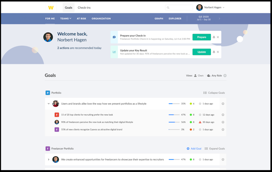This screenshot has width=272, height=172.
Task: Click the 56% progress bar
Action: click(174, 122)
